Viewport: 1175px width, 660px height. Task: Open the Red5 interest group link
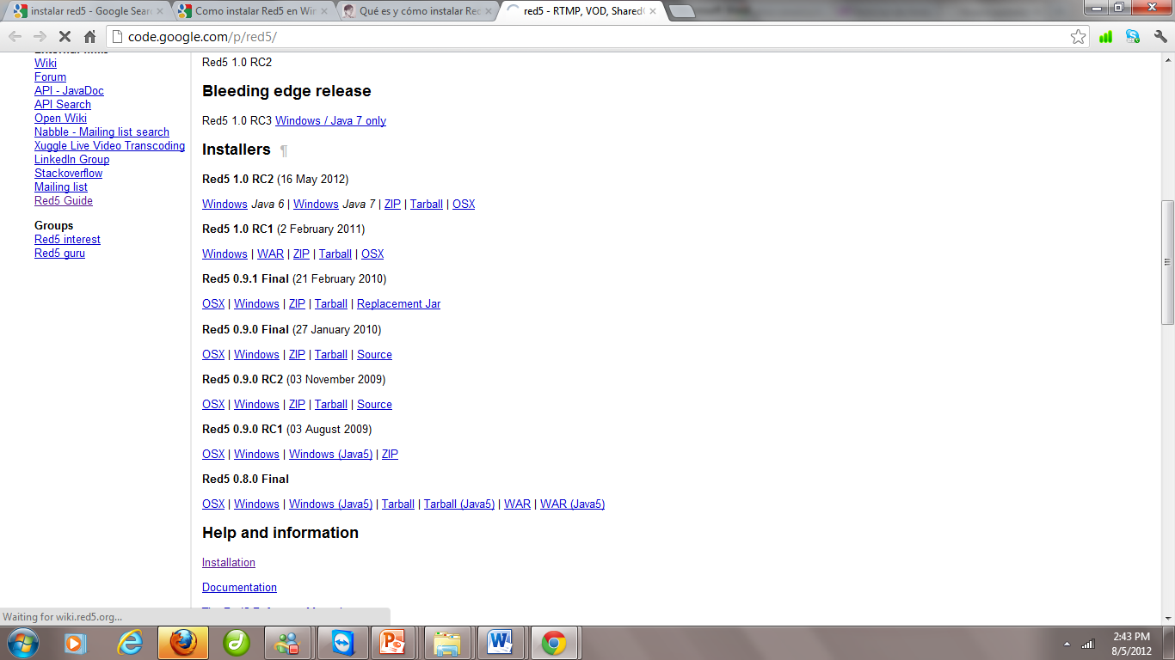67,239
